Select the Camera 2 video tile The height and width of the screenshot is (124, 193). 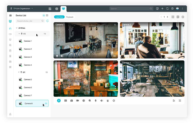(152, 40)
